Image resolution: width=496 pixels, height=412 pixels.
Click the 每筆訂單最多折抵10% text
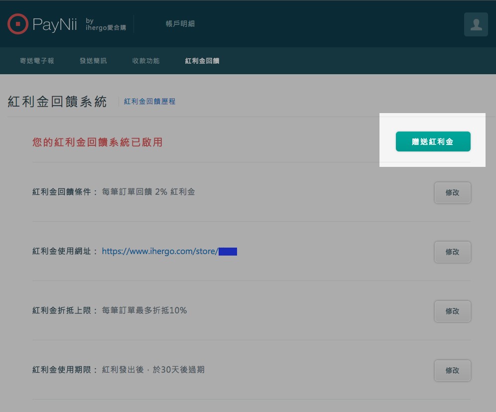pyautogui.click(x=144, y=310)
